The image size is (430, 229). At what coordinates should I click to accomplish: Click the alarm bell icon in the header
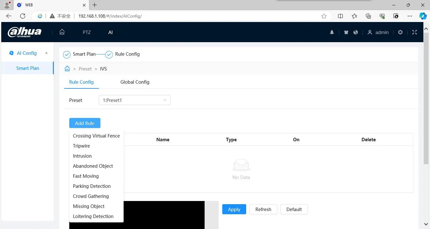(332, 32)
